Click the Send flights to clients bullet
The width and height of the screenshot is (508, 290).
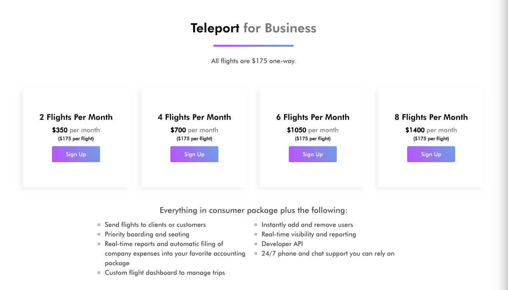tap(155, 225)
